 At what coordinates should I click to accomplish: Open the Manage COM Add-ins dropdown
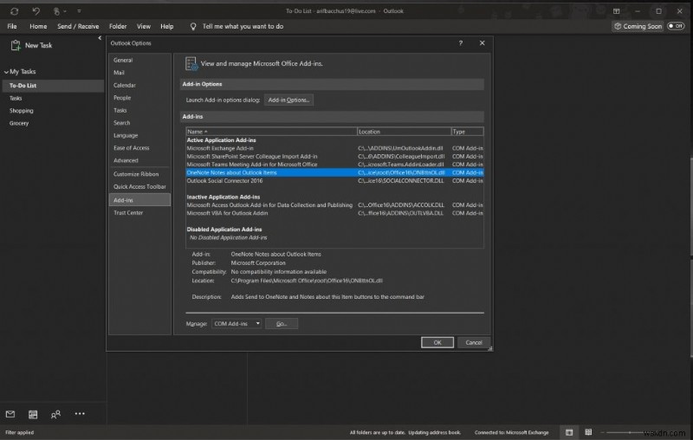click(x=236, y=323)
